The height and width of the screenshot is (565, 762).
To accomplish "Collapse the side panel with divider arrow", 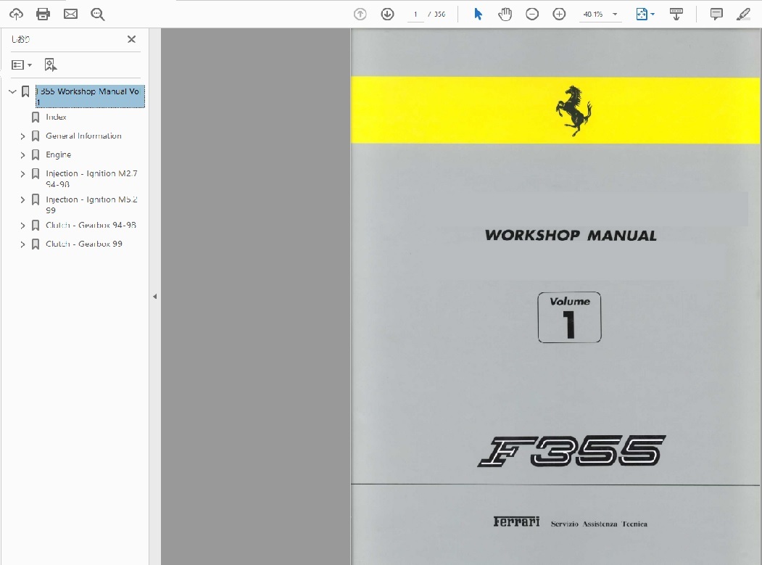I will pyautogui.click(x=154, y=296).
